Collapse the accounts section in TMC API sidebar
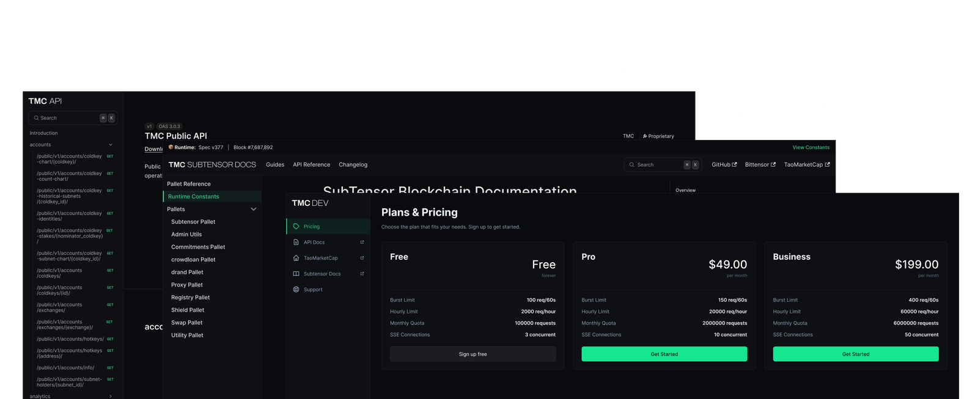The height and width of the screenshot is (399, 978). point(111,145)
